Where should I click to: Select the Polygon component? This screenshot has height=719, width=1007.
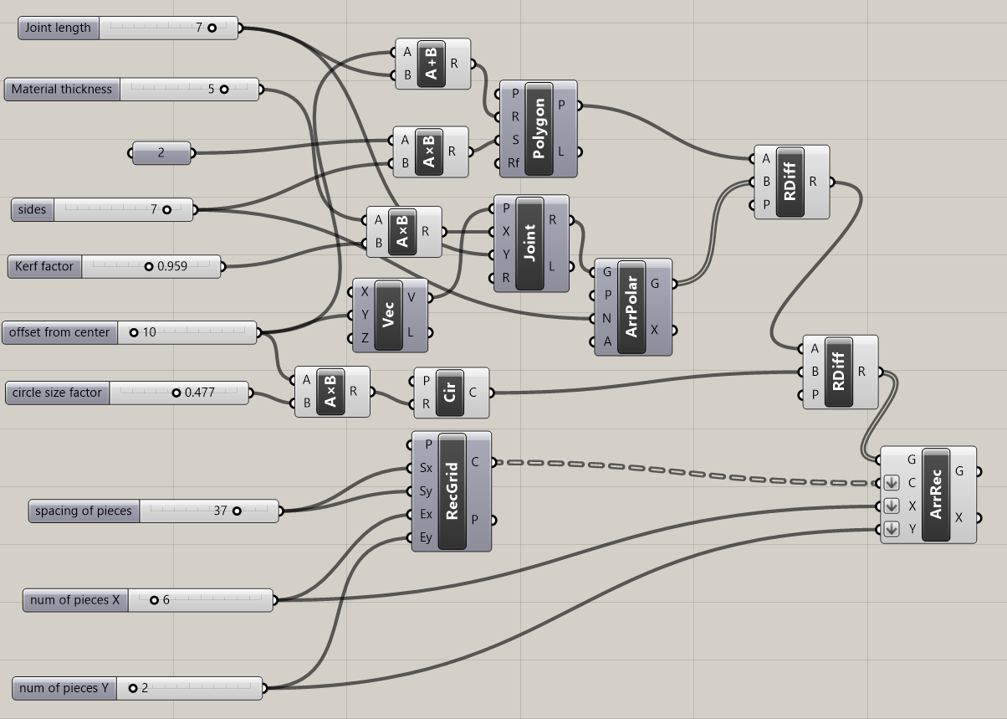[539, 129]
